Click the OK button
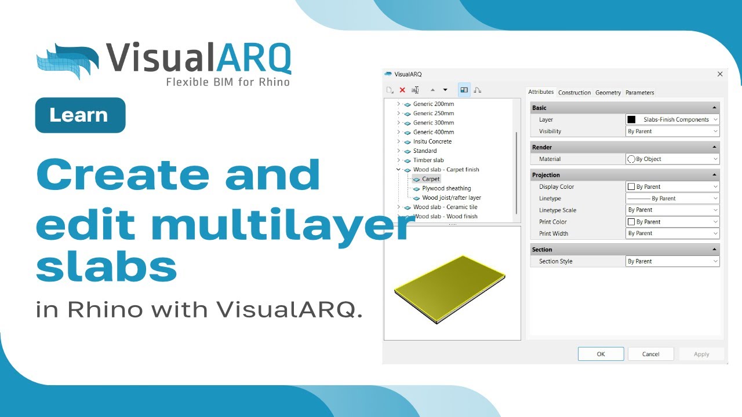This screenshot has height=417, width=742. pos(601,354)
